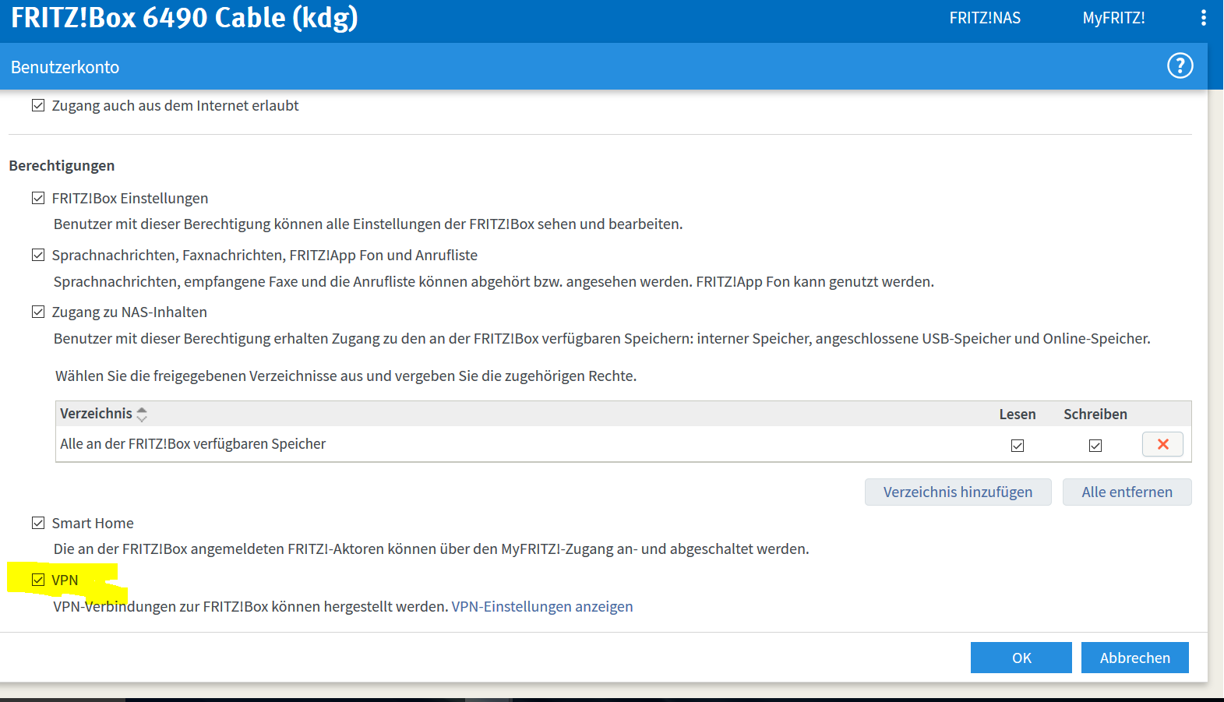Open MyFRITZ! in the header
Image resolution: width=1224 pixels, height=702 pixels.
click(x=1113, y=18)
